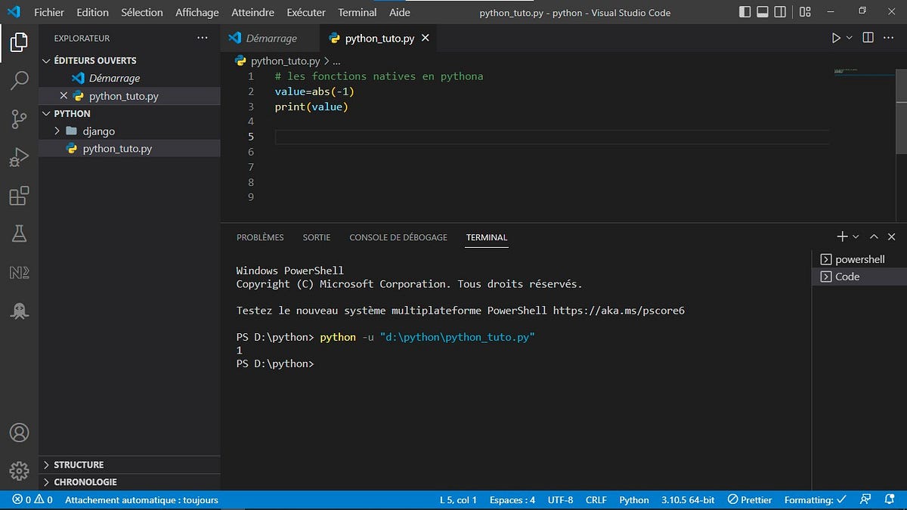The width and height of the screenshot is (907, 510).
Task: Open the Explorer view icon
Action: point(19,43)
